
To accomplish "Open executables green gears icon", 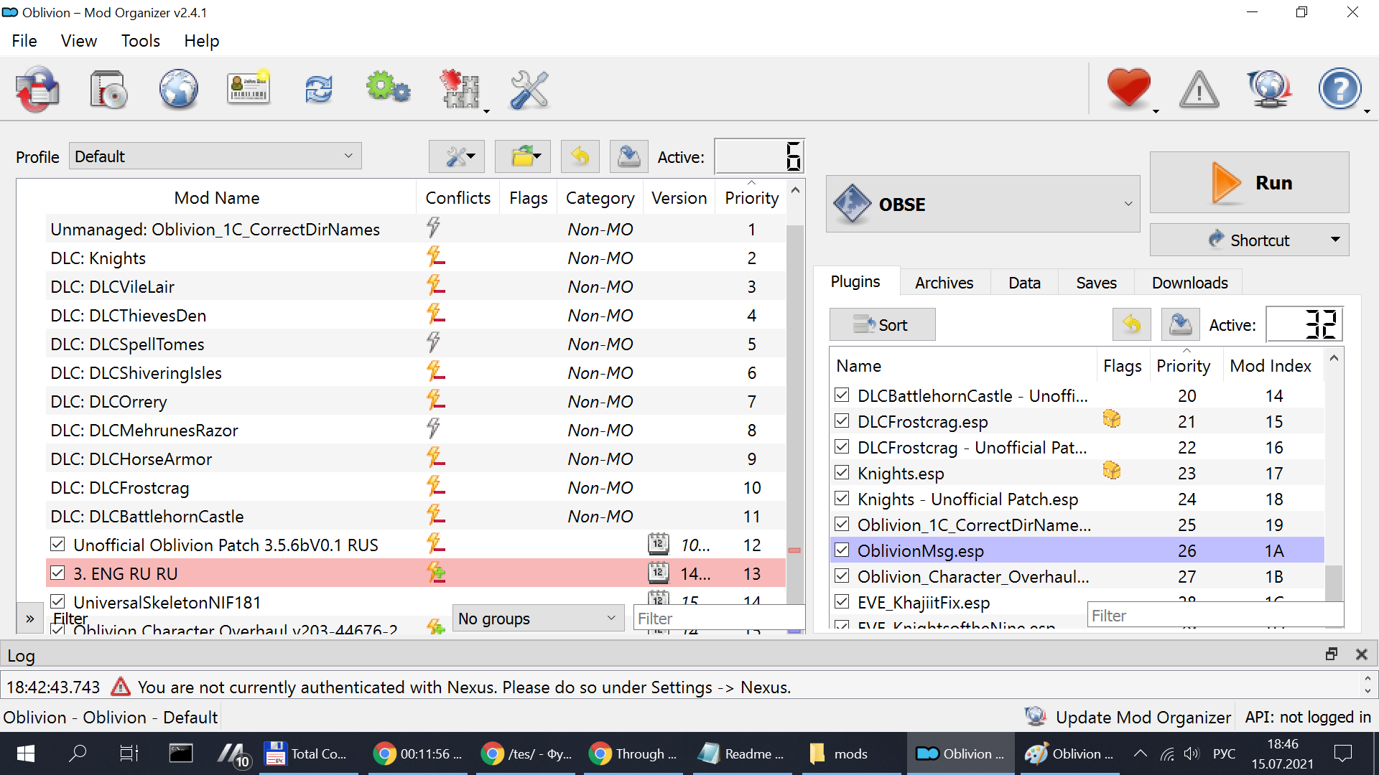I will [388, 88].
